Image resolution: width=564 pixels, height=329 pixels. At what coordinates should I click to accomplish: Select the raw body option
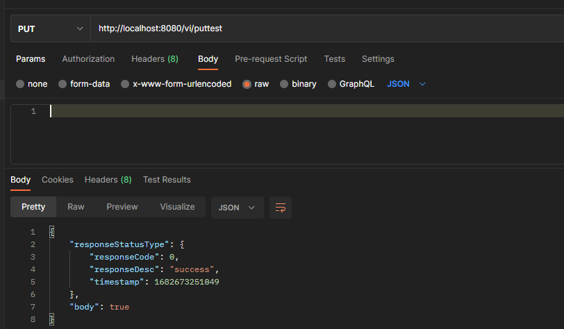coord(256,84)
